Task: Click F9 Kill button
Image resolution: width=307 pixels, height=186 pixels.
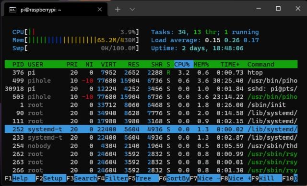Action: (x=267, y=178)
